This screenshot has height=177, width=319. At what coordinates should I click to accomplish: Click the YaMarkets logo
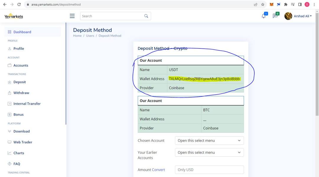click(14, 16)
